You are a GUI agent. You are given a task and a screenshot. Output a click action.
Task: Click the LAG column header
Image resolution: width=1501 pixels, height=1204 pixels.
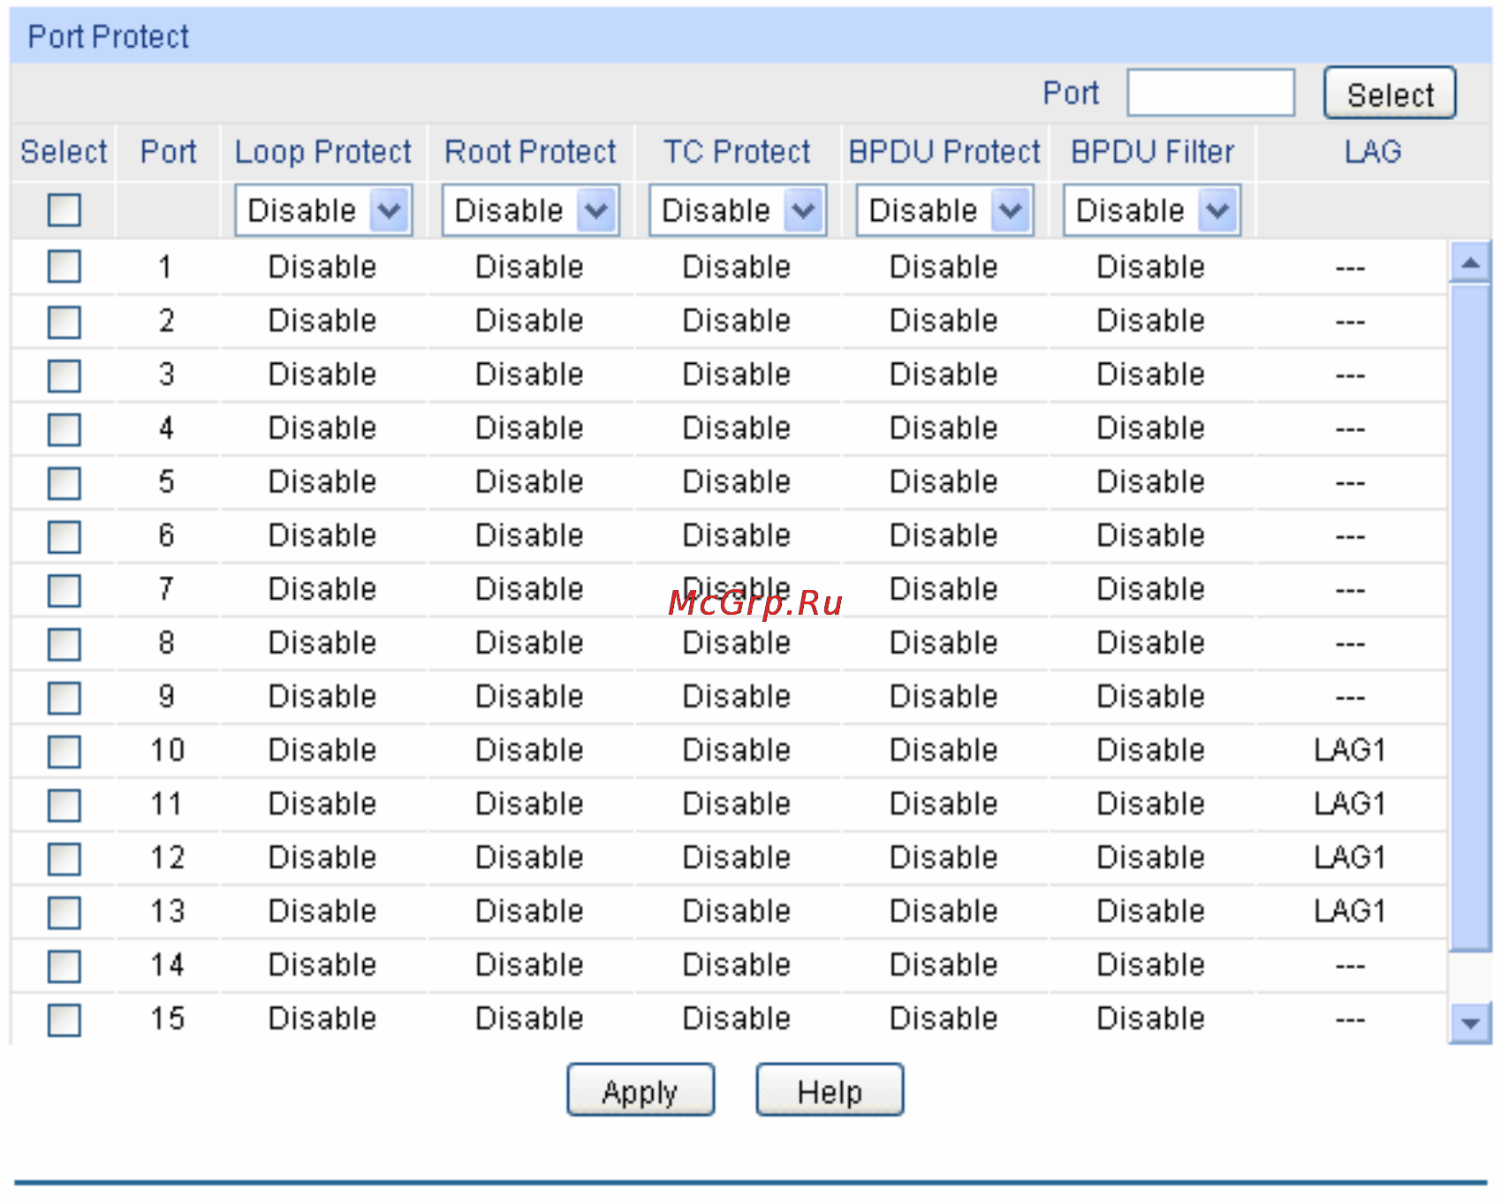tap(1373, 152)
